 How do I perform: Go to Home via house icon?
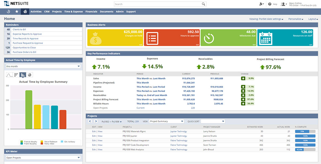tap(25, 12)
